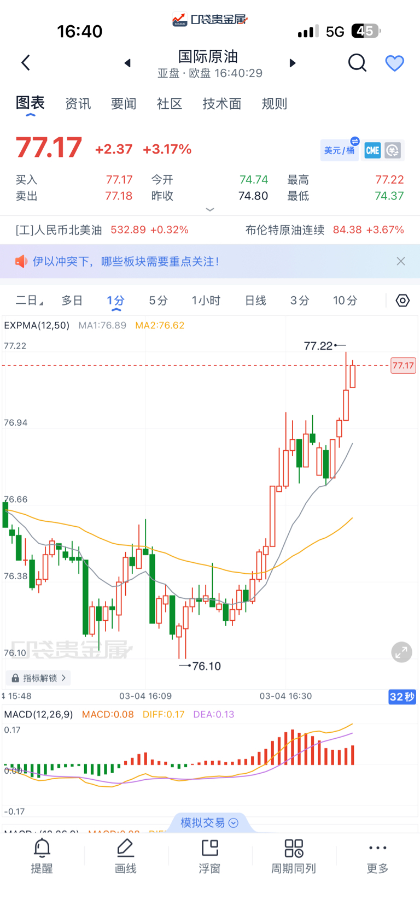420x912 pixels.
Task: Select the 画线 drawing tool
Action: point(125,856)
